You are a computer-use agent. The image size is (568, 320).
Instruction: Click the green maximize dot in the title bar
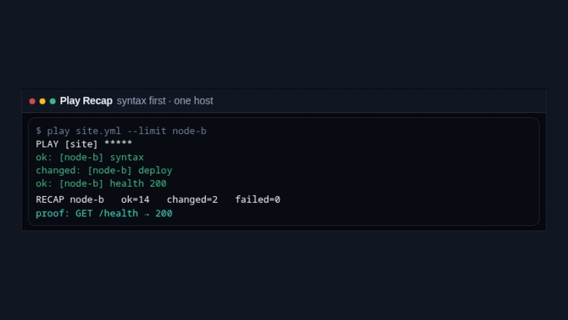tap(53, 101)
